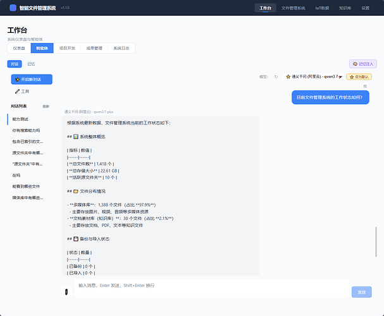384x316 pixels.
Task: Click the app logo icon in the header
Action: (13, 8)
